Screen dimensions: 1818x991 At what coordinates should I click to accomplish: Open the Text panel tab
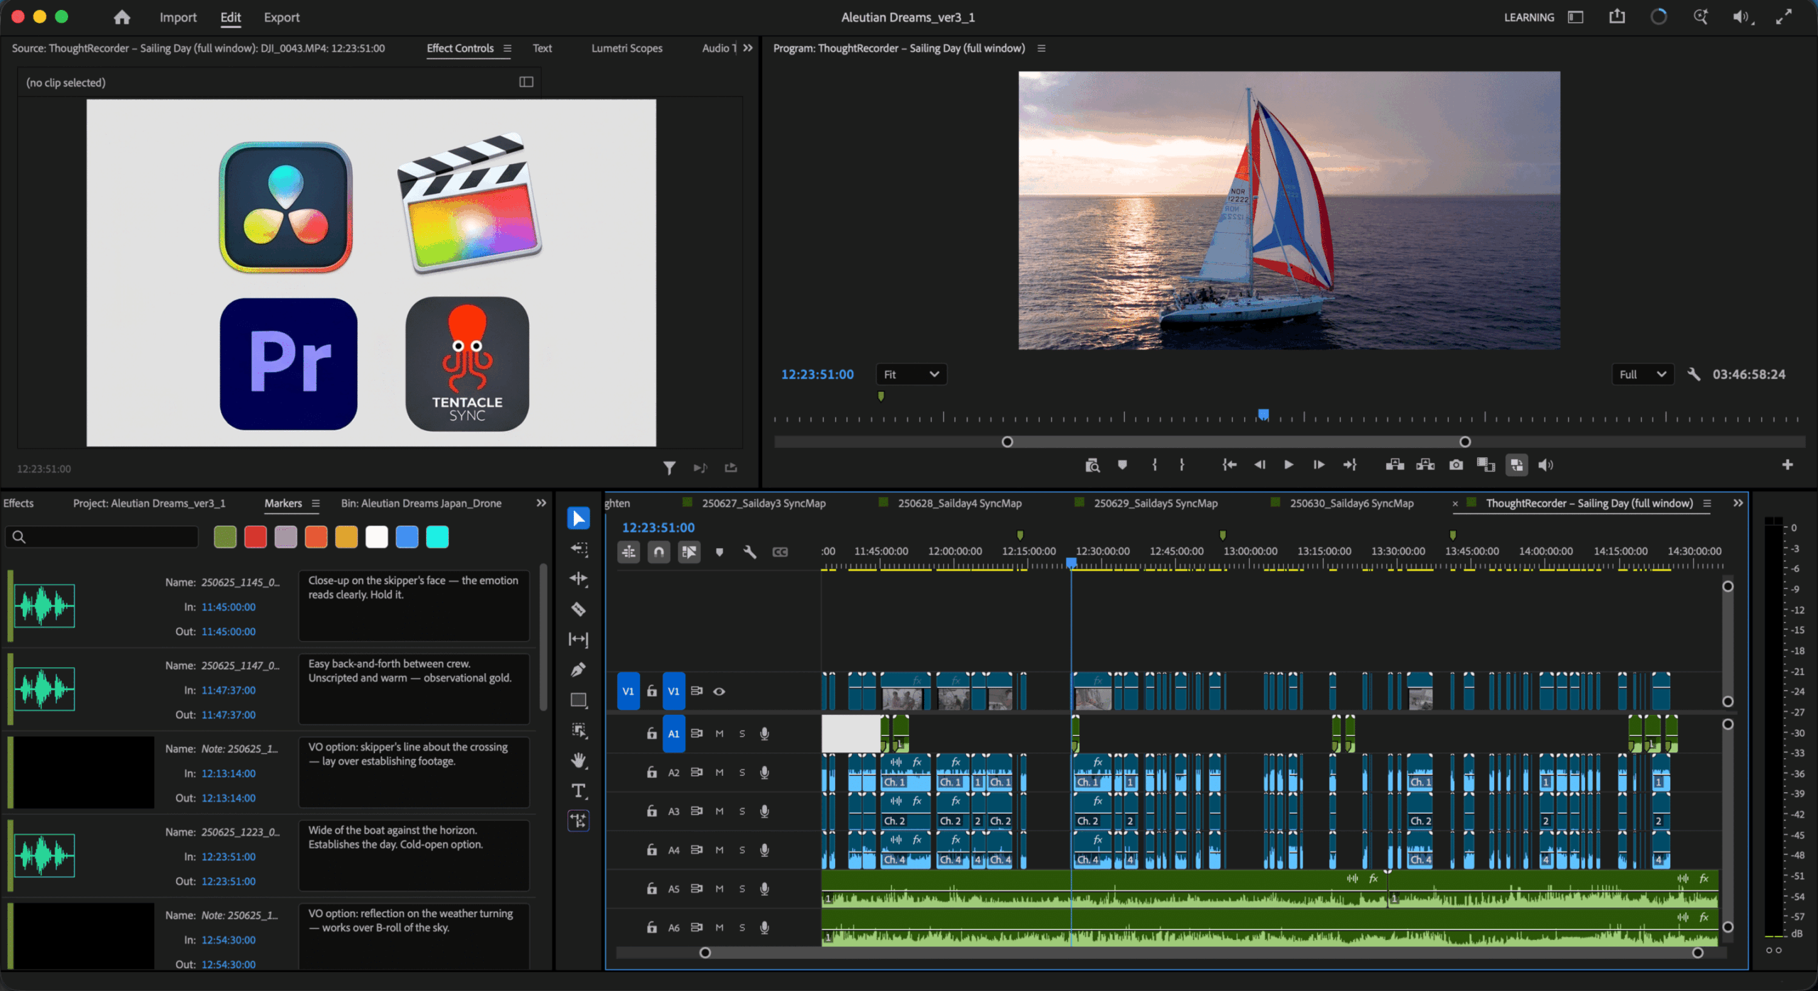point(542,48)
